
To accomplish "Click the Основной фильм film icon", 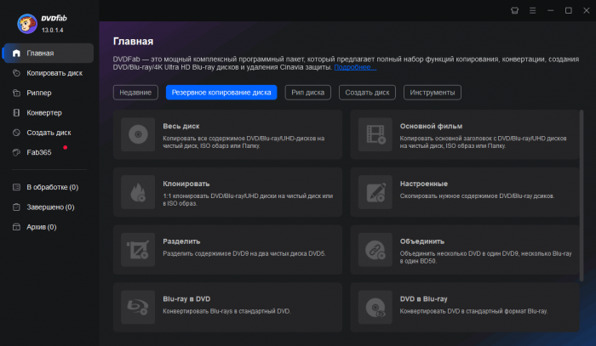I will click(x=374, y=133).
